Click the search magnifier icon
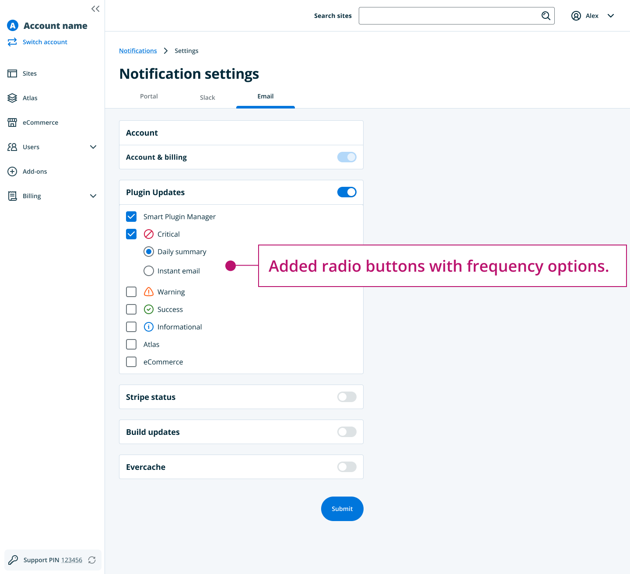Screen dimensions: 630x574 tap(546, 16)
